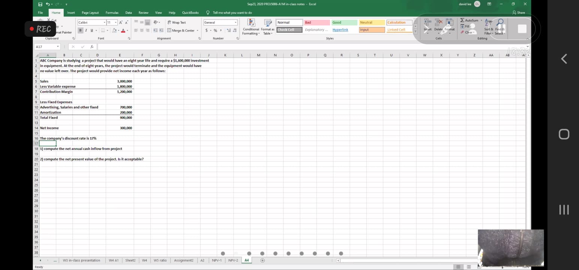Click the Insert Function fx icon
Image resolution: width=579 pixels, height=270 pixels.
tap(92, 47)
